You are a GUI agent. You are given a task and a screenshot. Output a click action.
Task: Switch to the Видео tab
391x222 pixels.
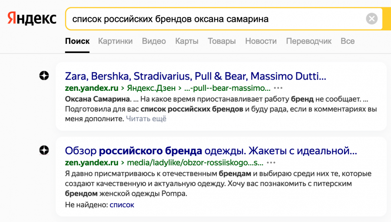coord(154,41)
